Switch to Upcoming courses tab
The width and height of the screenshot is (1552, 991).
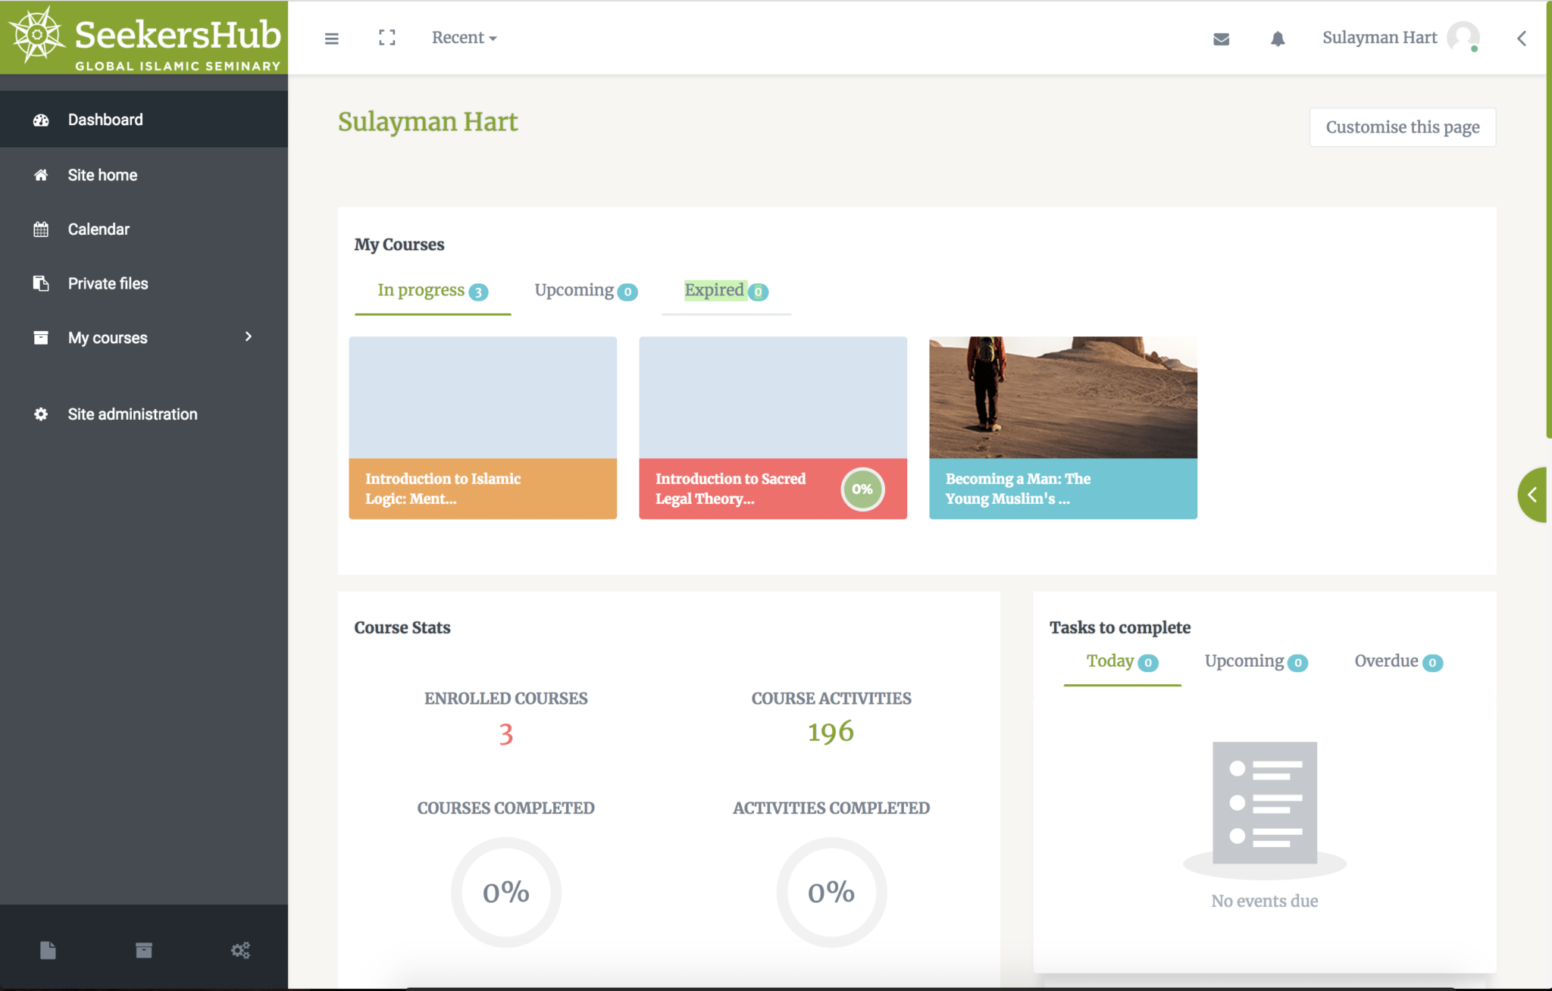click(x=586, y=291)
